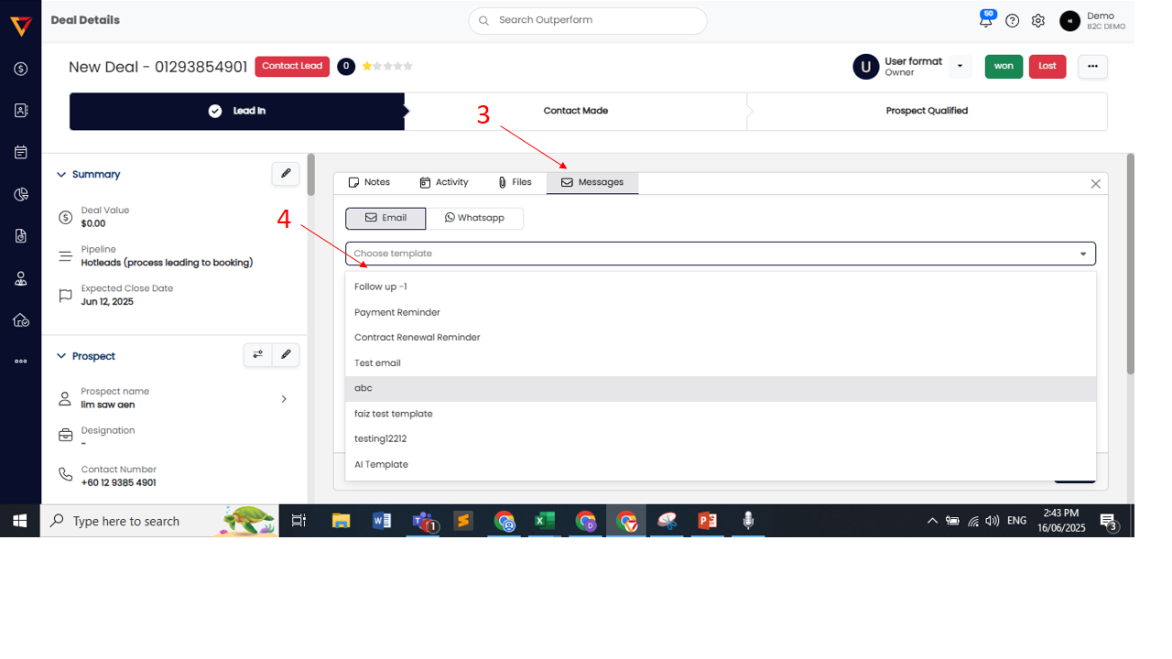Select the Payment Reminder template
The height and width of the screenshot is (659, 1172).
pos(397,313)
